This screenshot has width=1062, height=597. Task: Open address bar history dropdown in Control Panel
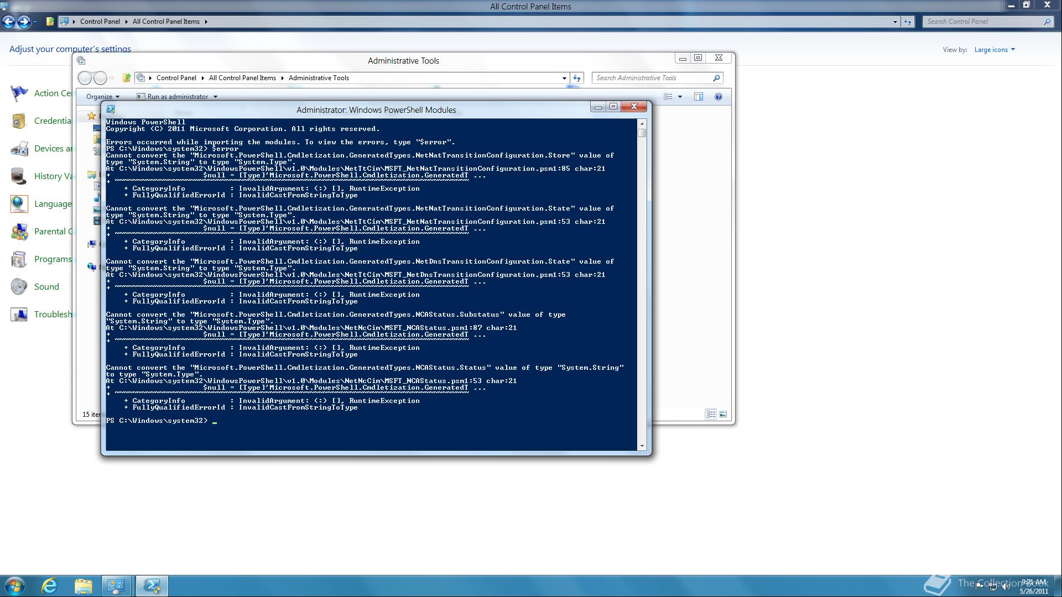[x=895, y=22]
